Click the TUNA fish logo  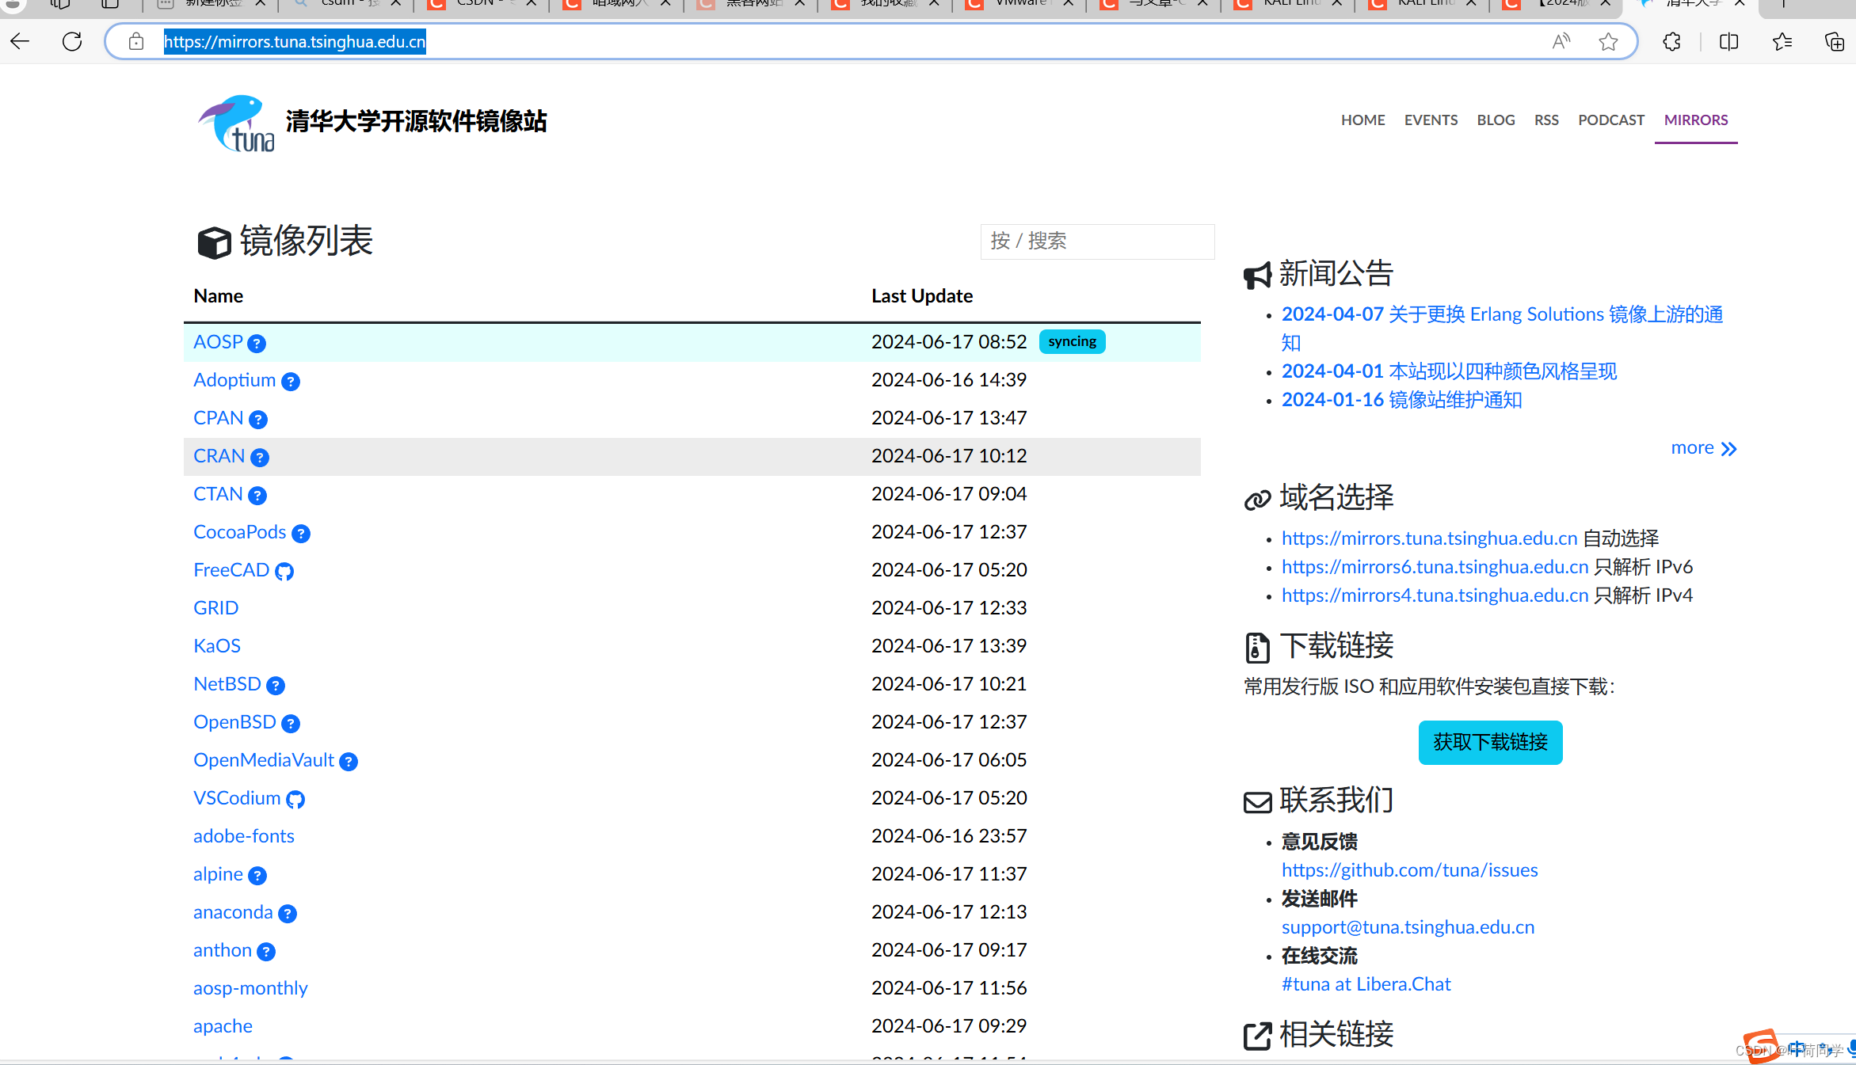(x=236, y=124)
